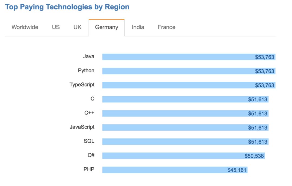The image size is (292, 186).
Task: Click the TypeScript row label
Action: pos(82,85)
